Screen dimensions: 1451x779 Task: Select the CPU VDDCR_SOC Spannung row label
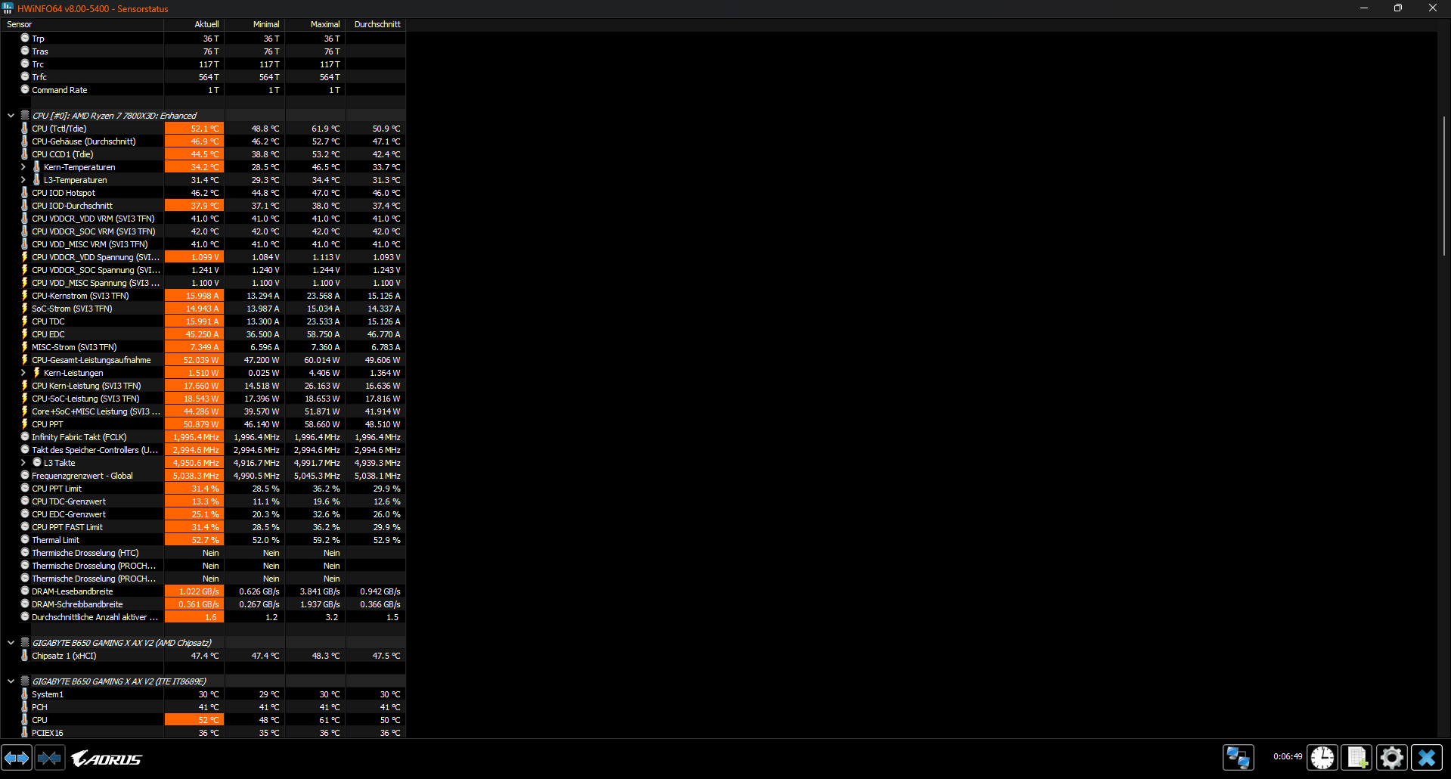click(x=96, y=270)
